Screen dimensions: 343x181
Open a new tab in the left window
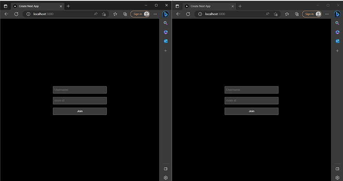pyautogui.click(x=68, y=6)
